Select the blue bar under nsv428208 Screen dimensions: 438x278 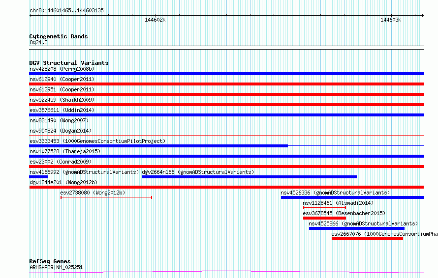[x=226, y=74]
